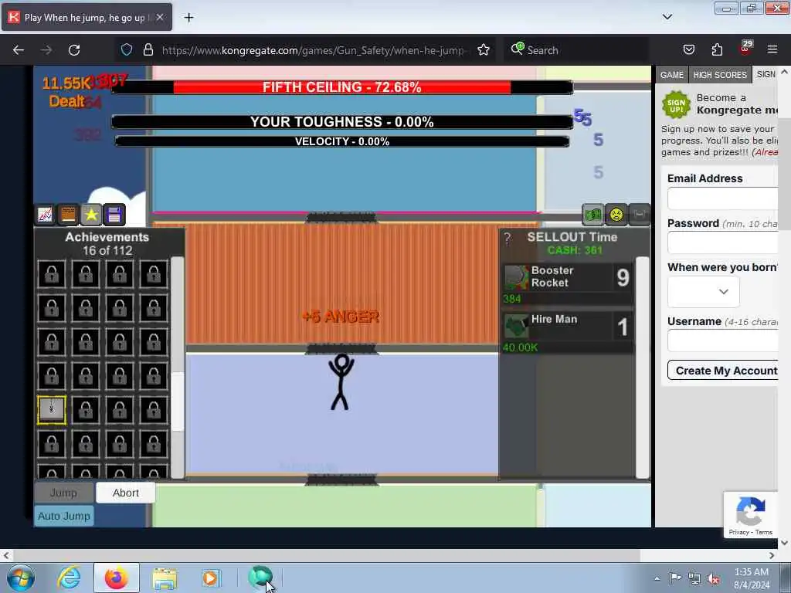
Task: View site info via the padlock icon
Action: [148, 49]
